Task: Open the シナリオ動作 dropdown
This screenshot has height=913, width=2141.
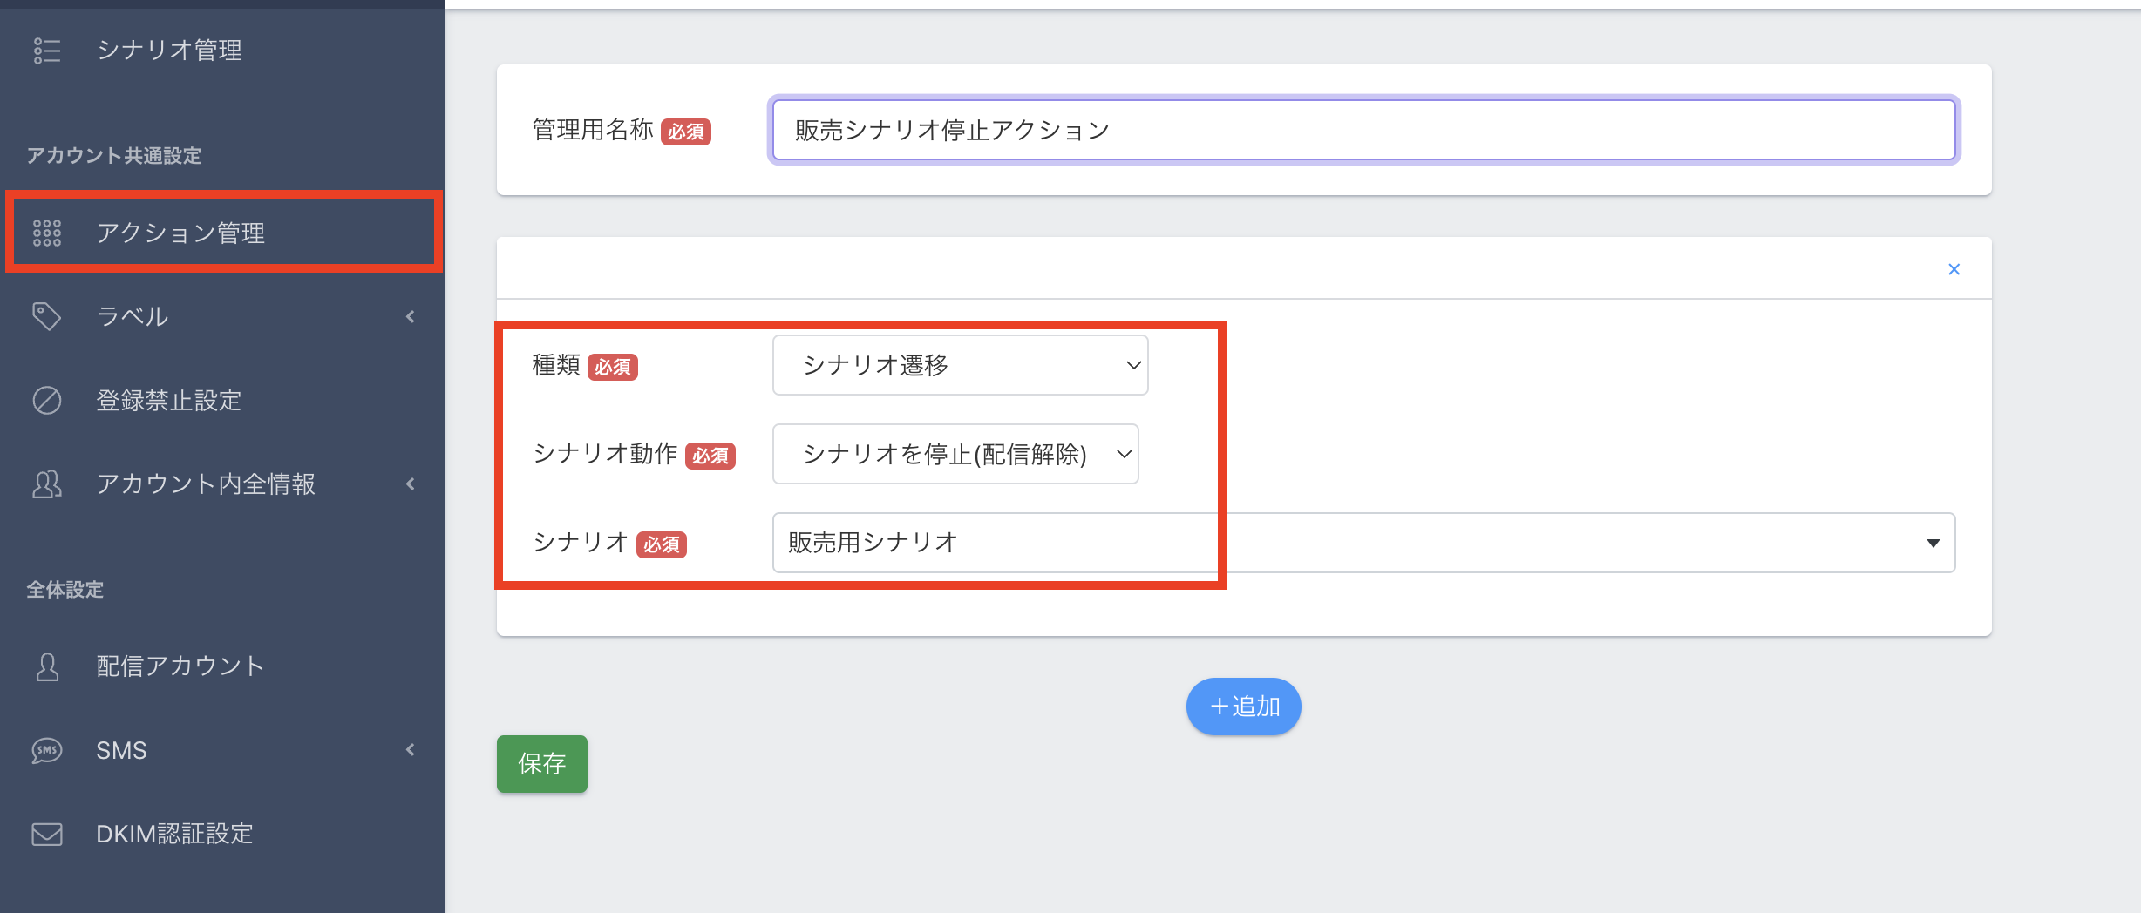Action: (x=955, y=454)
